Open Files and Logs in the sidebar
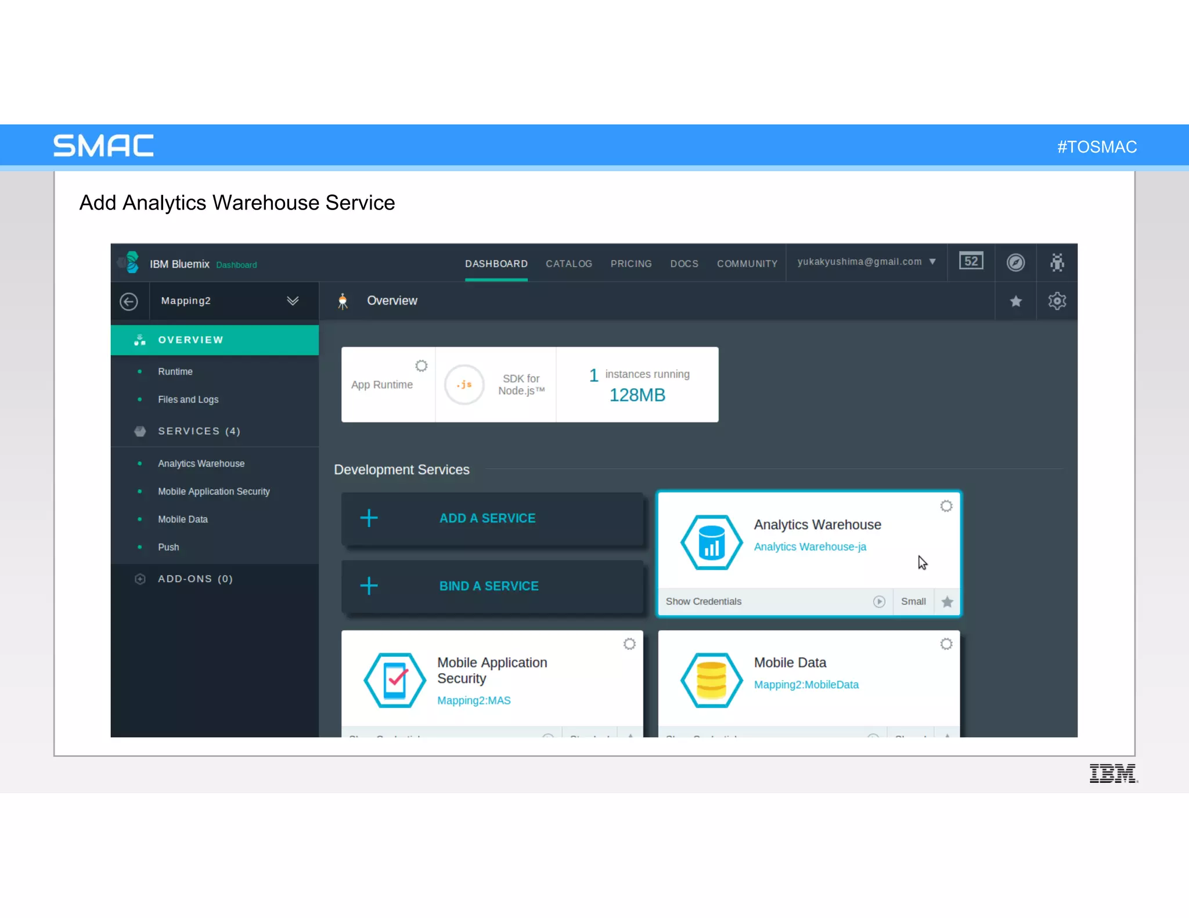 point(188,399)
